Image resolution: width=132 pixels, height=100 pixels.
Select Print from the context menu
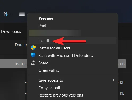[x=42, y=26]
